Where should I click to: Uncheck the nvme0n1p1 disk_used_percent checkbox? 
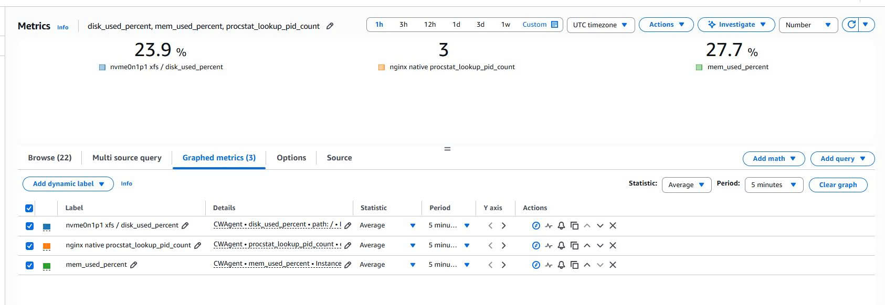(x=29, y=226)
